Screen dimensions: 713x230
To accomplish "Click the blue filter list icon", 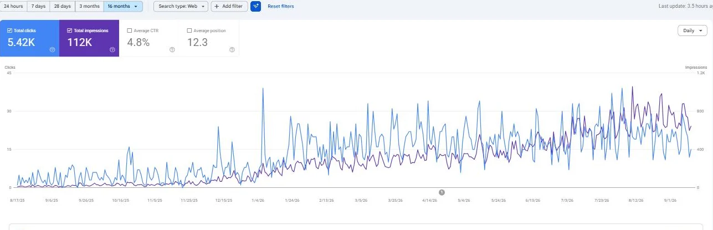I will (x=255, y=6).
